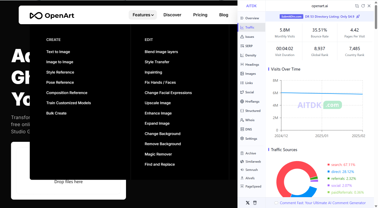
Task: Open the Pricing nav item
Action: click(200, 15)
